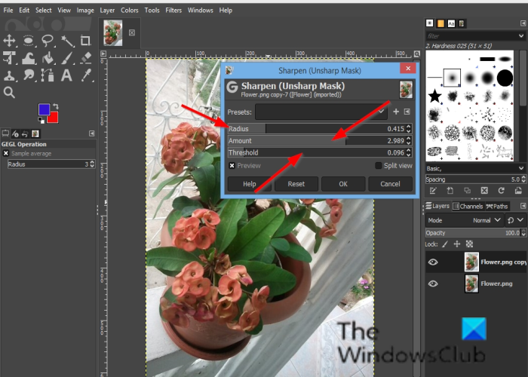Enable the Split view checkbox
This screenshot has width=528, height=377.
pos(379,166)
